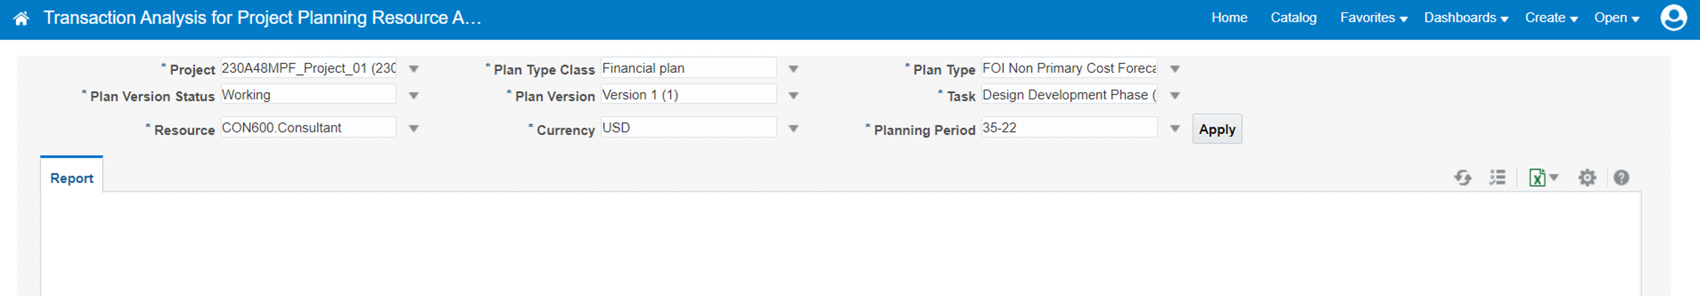
Task: Click the Apply button
Action: pyautogui.click(x=1216, y=129)
